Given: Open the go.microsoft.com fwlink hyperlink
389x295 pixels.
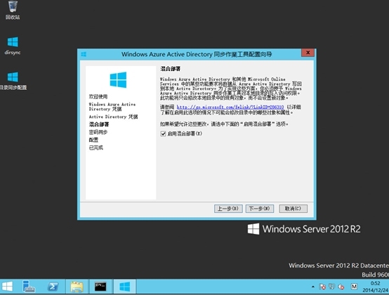Looking at the screenshot, I should point(230,107).
